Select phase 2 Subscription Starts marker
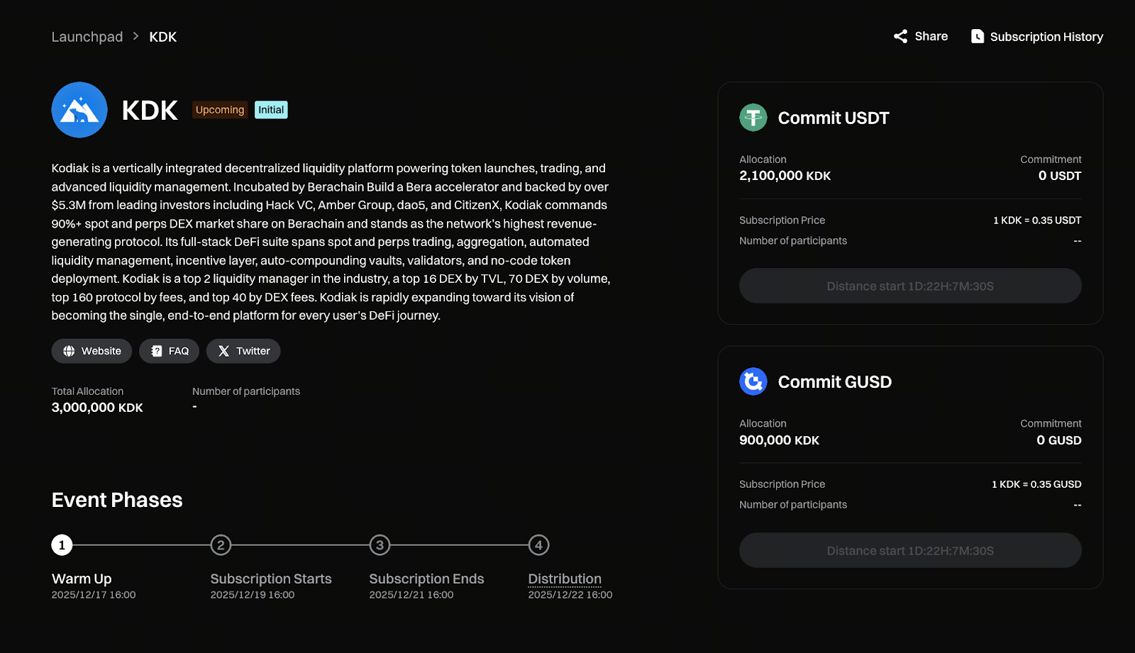Viewport: 1135px width, 653px height. click(x=221, y=545)
